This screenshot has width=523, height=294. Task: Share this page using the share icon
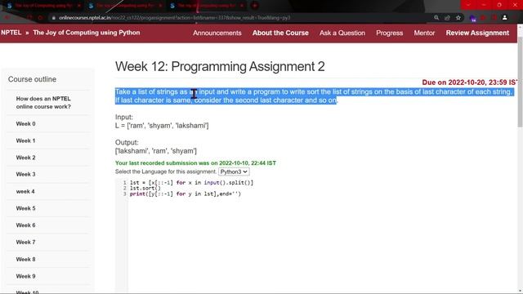[447, 18]
